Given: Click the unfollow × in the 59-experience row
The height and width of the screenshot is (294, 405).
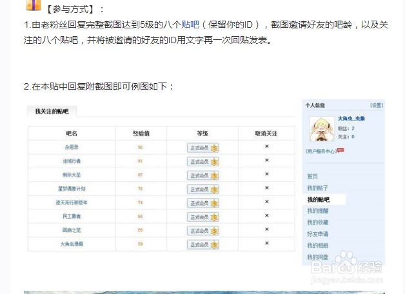Looking at the screenshot, I should pyautogui.click(x=267, y=243).
